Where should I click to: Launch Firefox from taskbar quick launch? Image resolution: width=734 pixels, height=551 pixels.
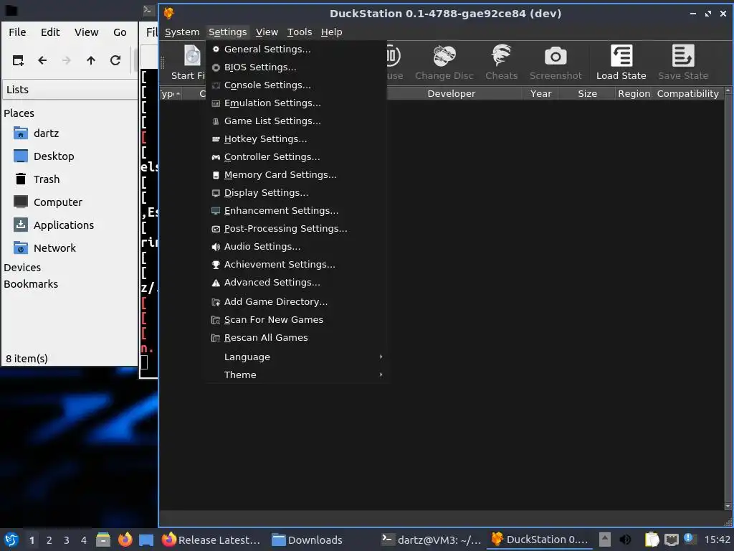(x=125, y=540)
